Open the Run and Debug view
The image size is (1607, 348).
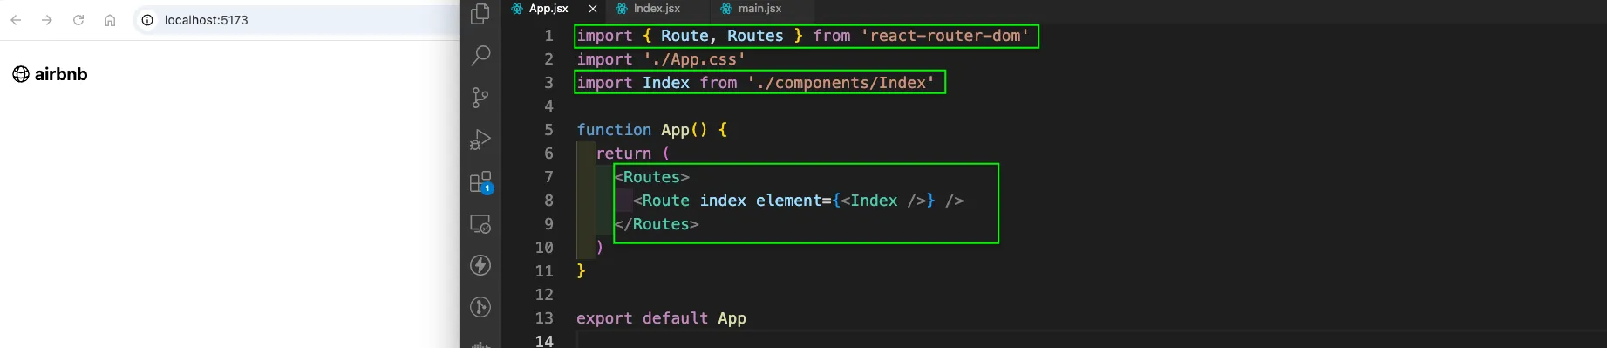point(480,140)
